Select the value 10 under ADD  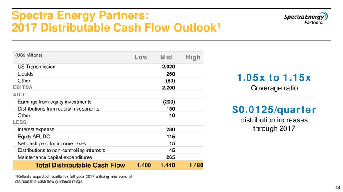pyautogui.click(x=172, y=116)
